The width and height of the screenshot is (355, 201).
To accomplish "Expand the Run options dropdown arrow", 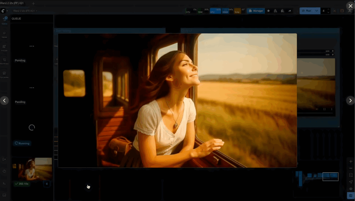I will [316, 11].
